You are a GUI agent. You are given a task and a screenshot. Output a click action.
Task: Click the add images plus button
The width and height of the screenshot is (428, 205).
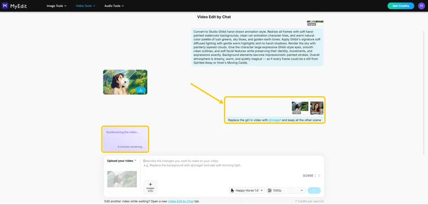pyautogui.click(x=150, y=187)
